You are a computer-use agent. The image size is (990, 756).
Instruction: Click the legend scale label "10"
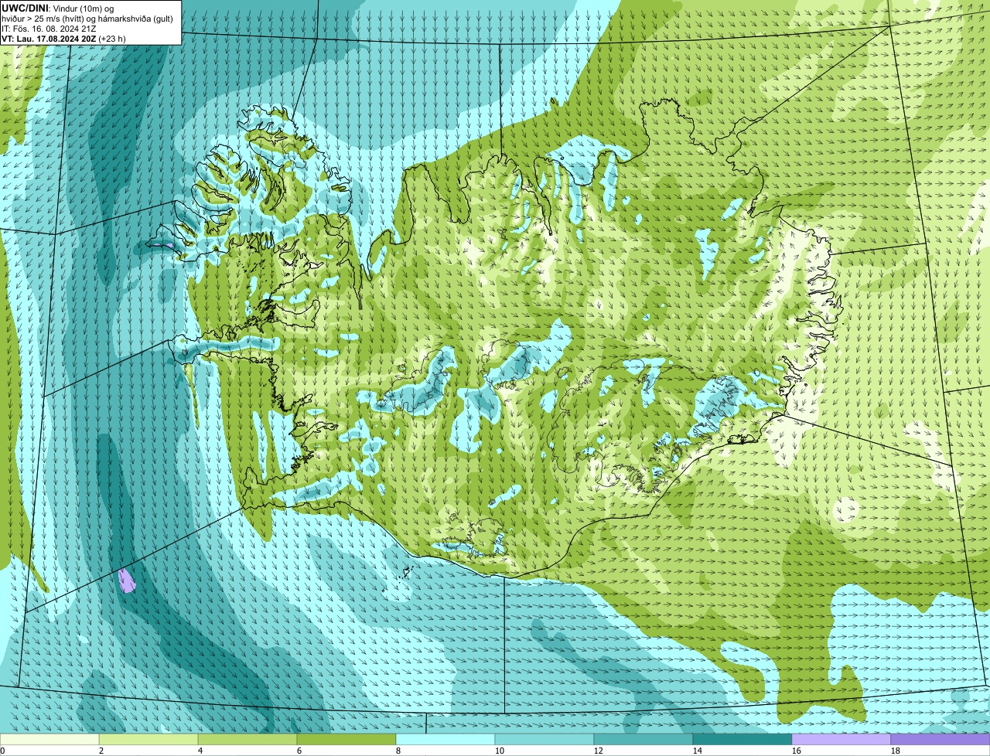(x=500, y=751)
